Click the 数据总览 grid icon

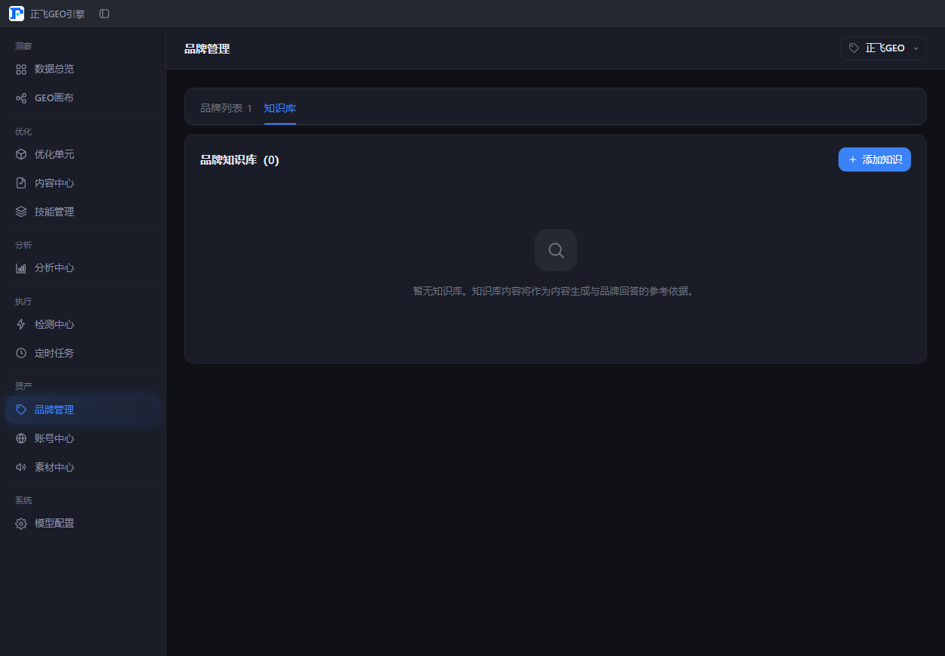point(21,69)
